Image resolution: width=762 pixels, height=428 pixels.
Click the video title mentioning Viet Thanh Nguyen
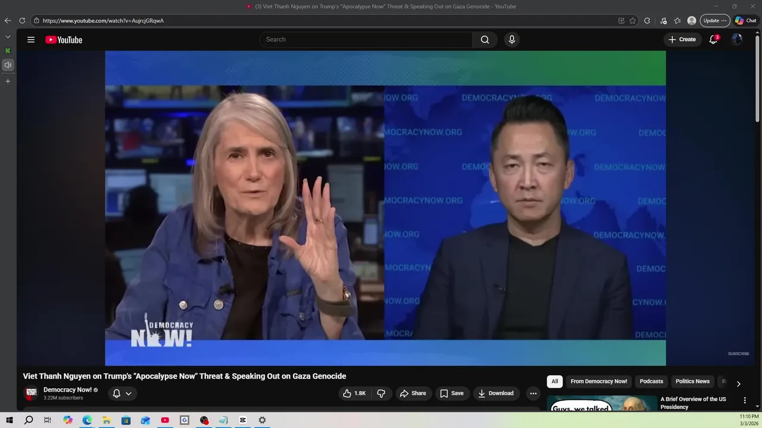click(x=185, y=376)
